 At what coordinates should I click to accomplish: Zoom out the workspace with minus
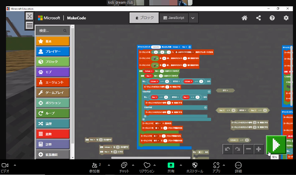pyautogui.click(x=248, y=149)
